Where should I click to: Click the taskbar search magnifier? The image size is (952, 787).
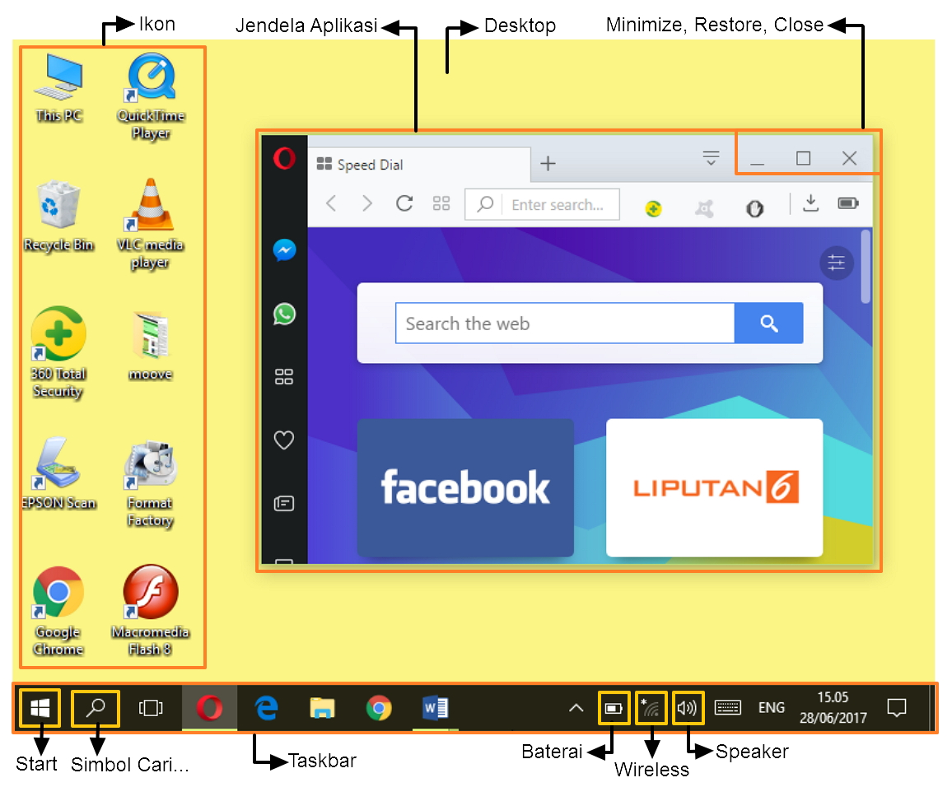[x=96, y=707]
